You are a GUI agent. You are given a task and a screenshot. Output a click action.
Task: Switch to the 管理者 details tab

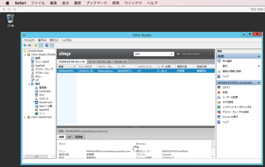79,137
